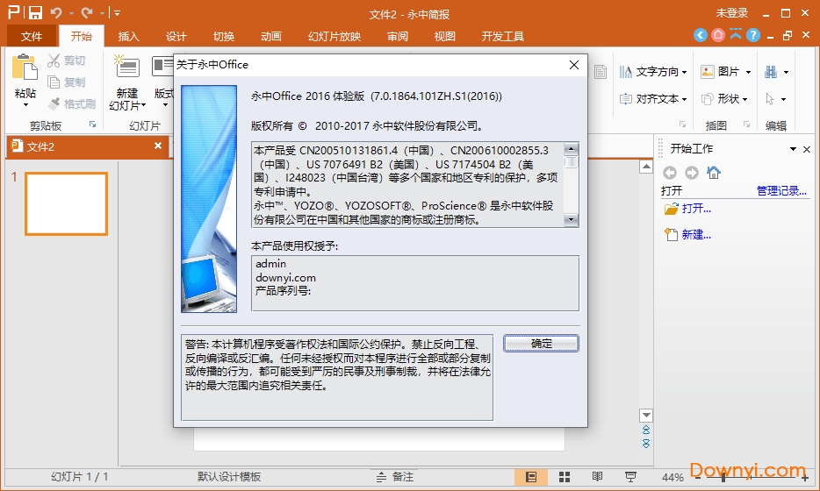The image size is (820, 491).
Task: Open the File (文件) menu
Action: (32, 36)
